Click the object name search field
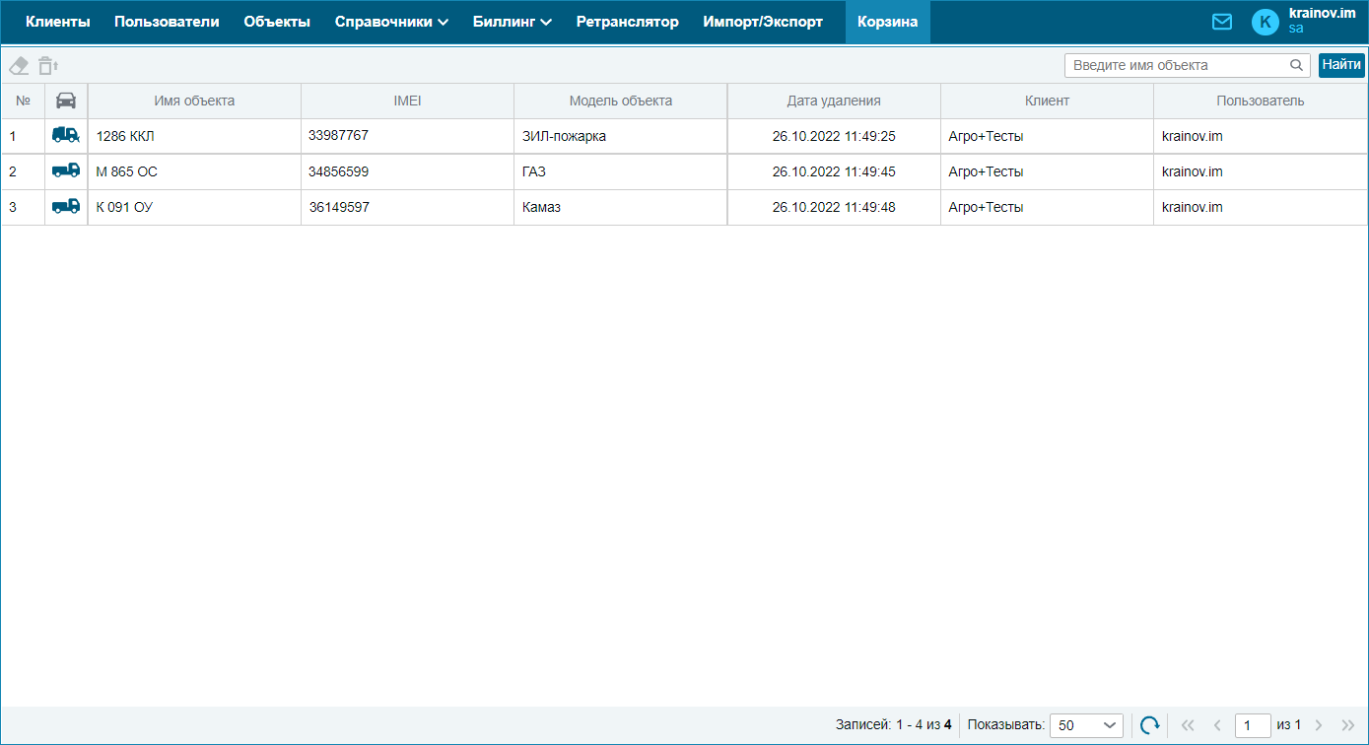 [x=1178, y=65]
